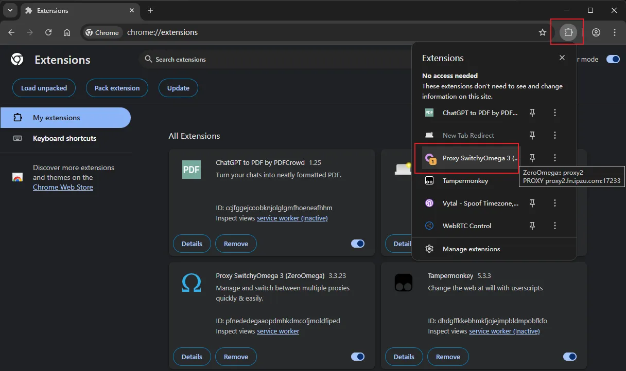
Task: Pin the ChatGPT to PDF extension
Action: coord(532,113)
